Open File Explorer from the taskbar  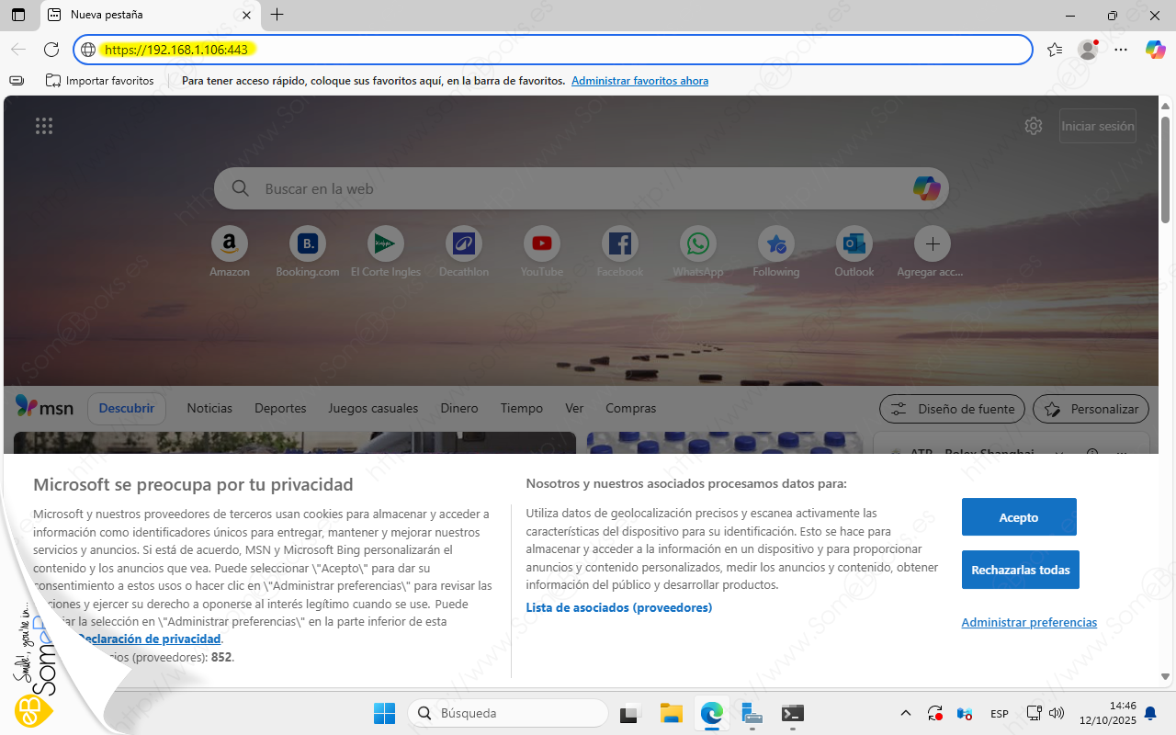(x=671, y=713)
